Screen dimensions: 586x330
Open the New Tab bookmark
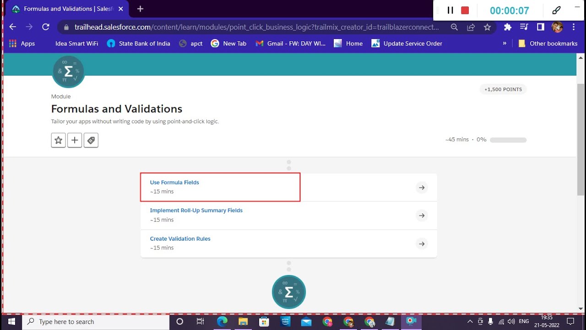point(228,44)
